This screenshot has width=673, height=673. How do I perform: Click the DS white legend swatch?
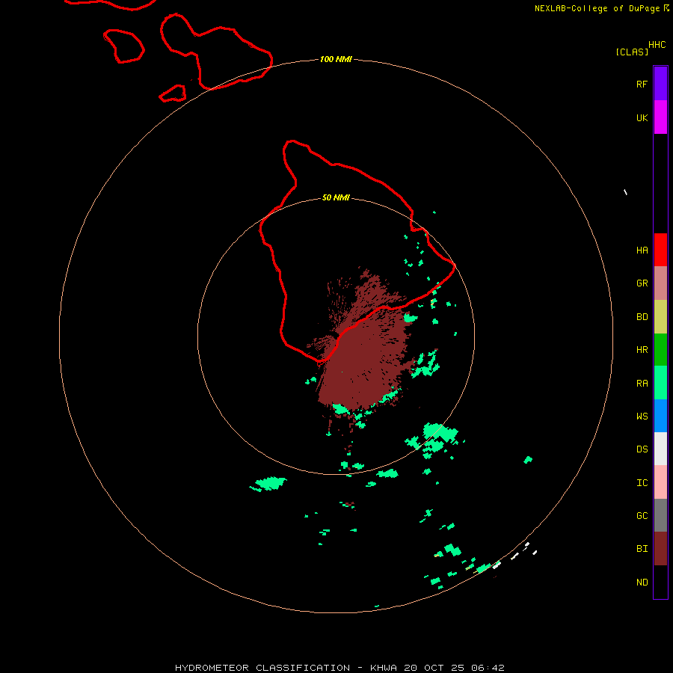660,449
